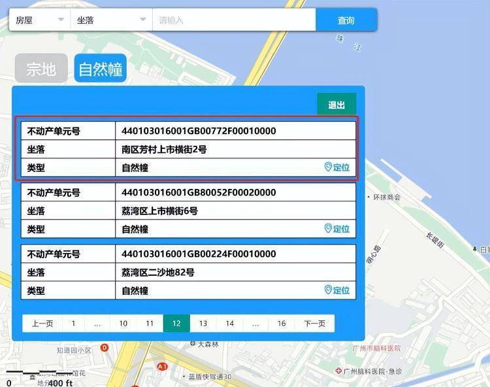Switch to the 宗地 tab
Image resolution: width=490 pixels, height=387 pixels.
(x=41, y=68)
